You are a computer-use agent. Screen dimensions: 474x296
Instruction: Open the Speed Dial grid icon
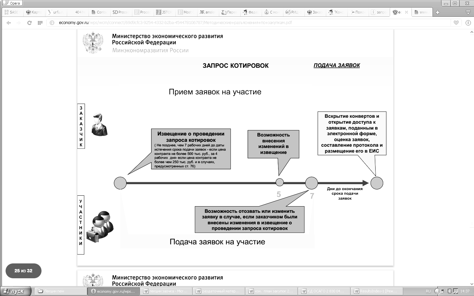click(x=40, y=23)
